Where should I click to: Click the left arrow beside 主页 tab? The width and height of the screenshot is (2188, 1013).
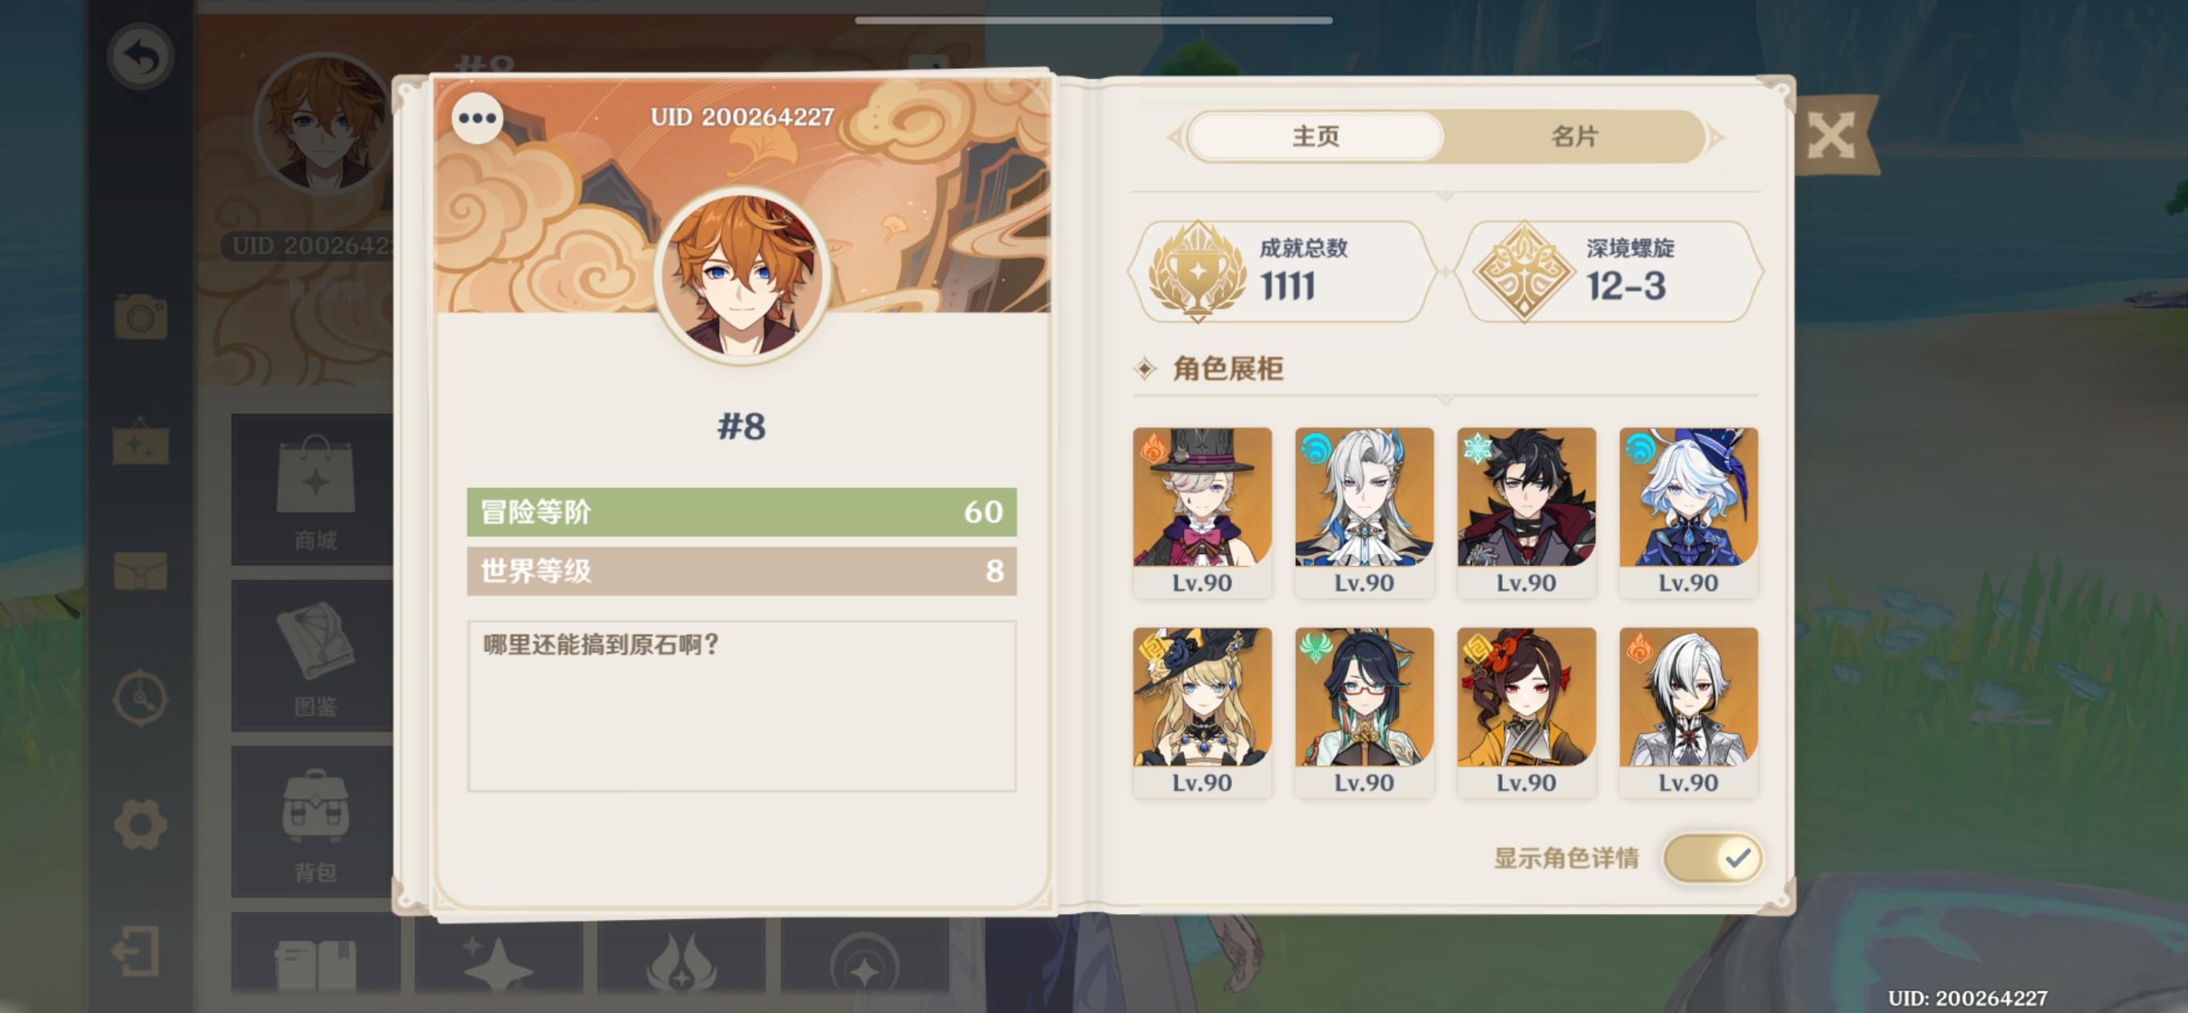coord(1175,137)
